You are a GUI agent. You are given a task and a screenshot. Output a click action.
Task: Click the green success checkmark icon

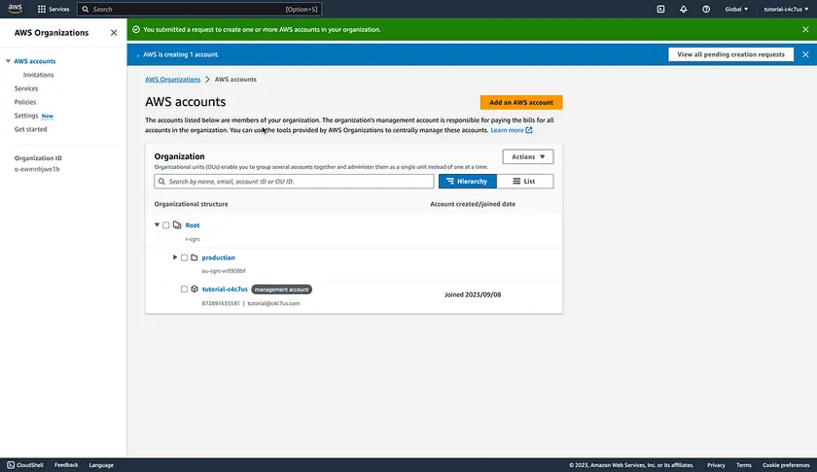136,30
